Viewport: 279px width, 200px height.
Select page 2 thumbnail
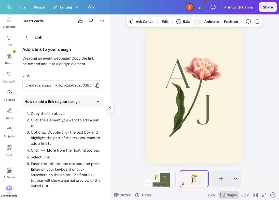point(194,178)
